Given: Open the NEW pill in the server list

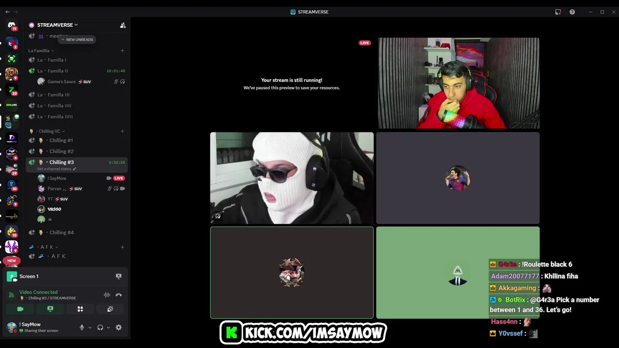Looking at the screenshot, I should (x=12, y=261).
